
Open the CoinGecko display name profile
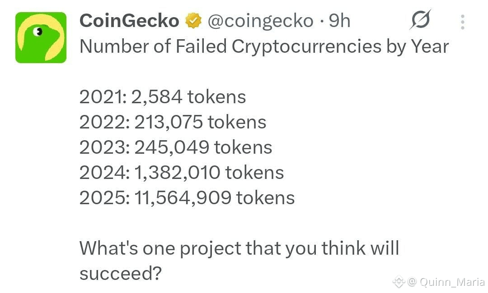tap(129, 21)
